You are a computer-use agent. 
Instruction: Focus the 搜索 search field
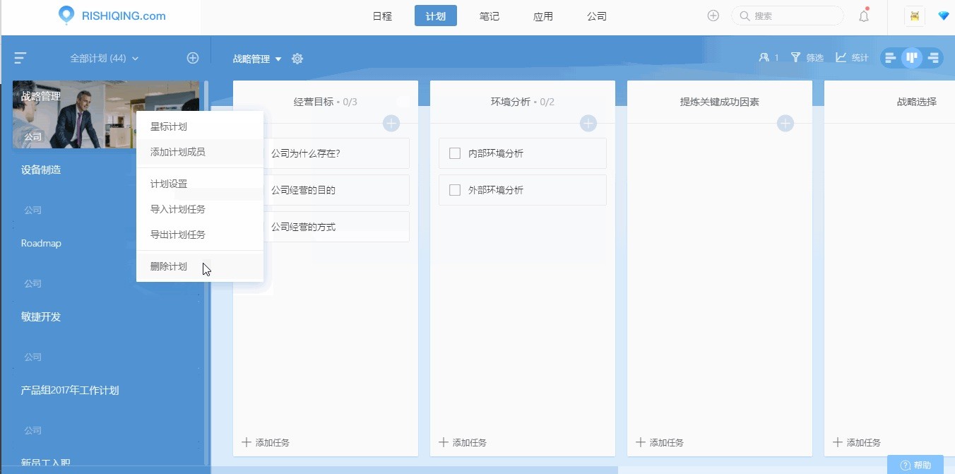click(788, 16)
